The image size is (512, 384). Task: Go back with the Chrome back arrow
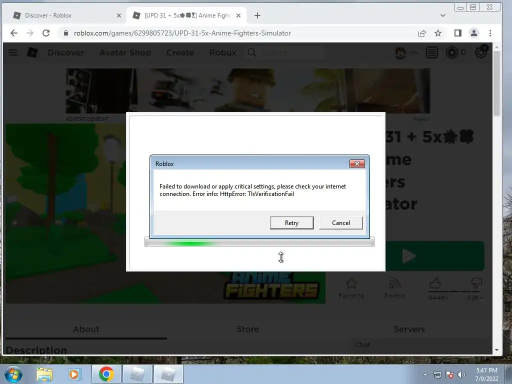13,33
